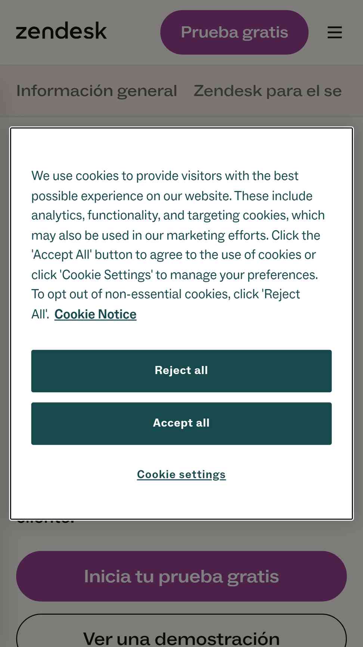
Task: Switch to Información general tab
Action: [x=97, y=91]
